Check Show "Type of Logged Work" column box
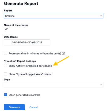107x112 pixels. [6, 74]
